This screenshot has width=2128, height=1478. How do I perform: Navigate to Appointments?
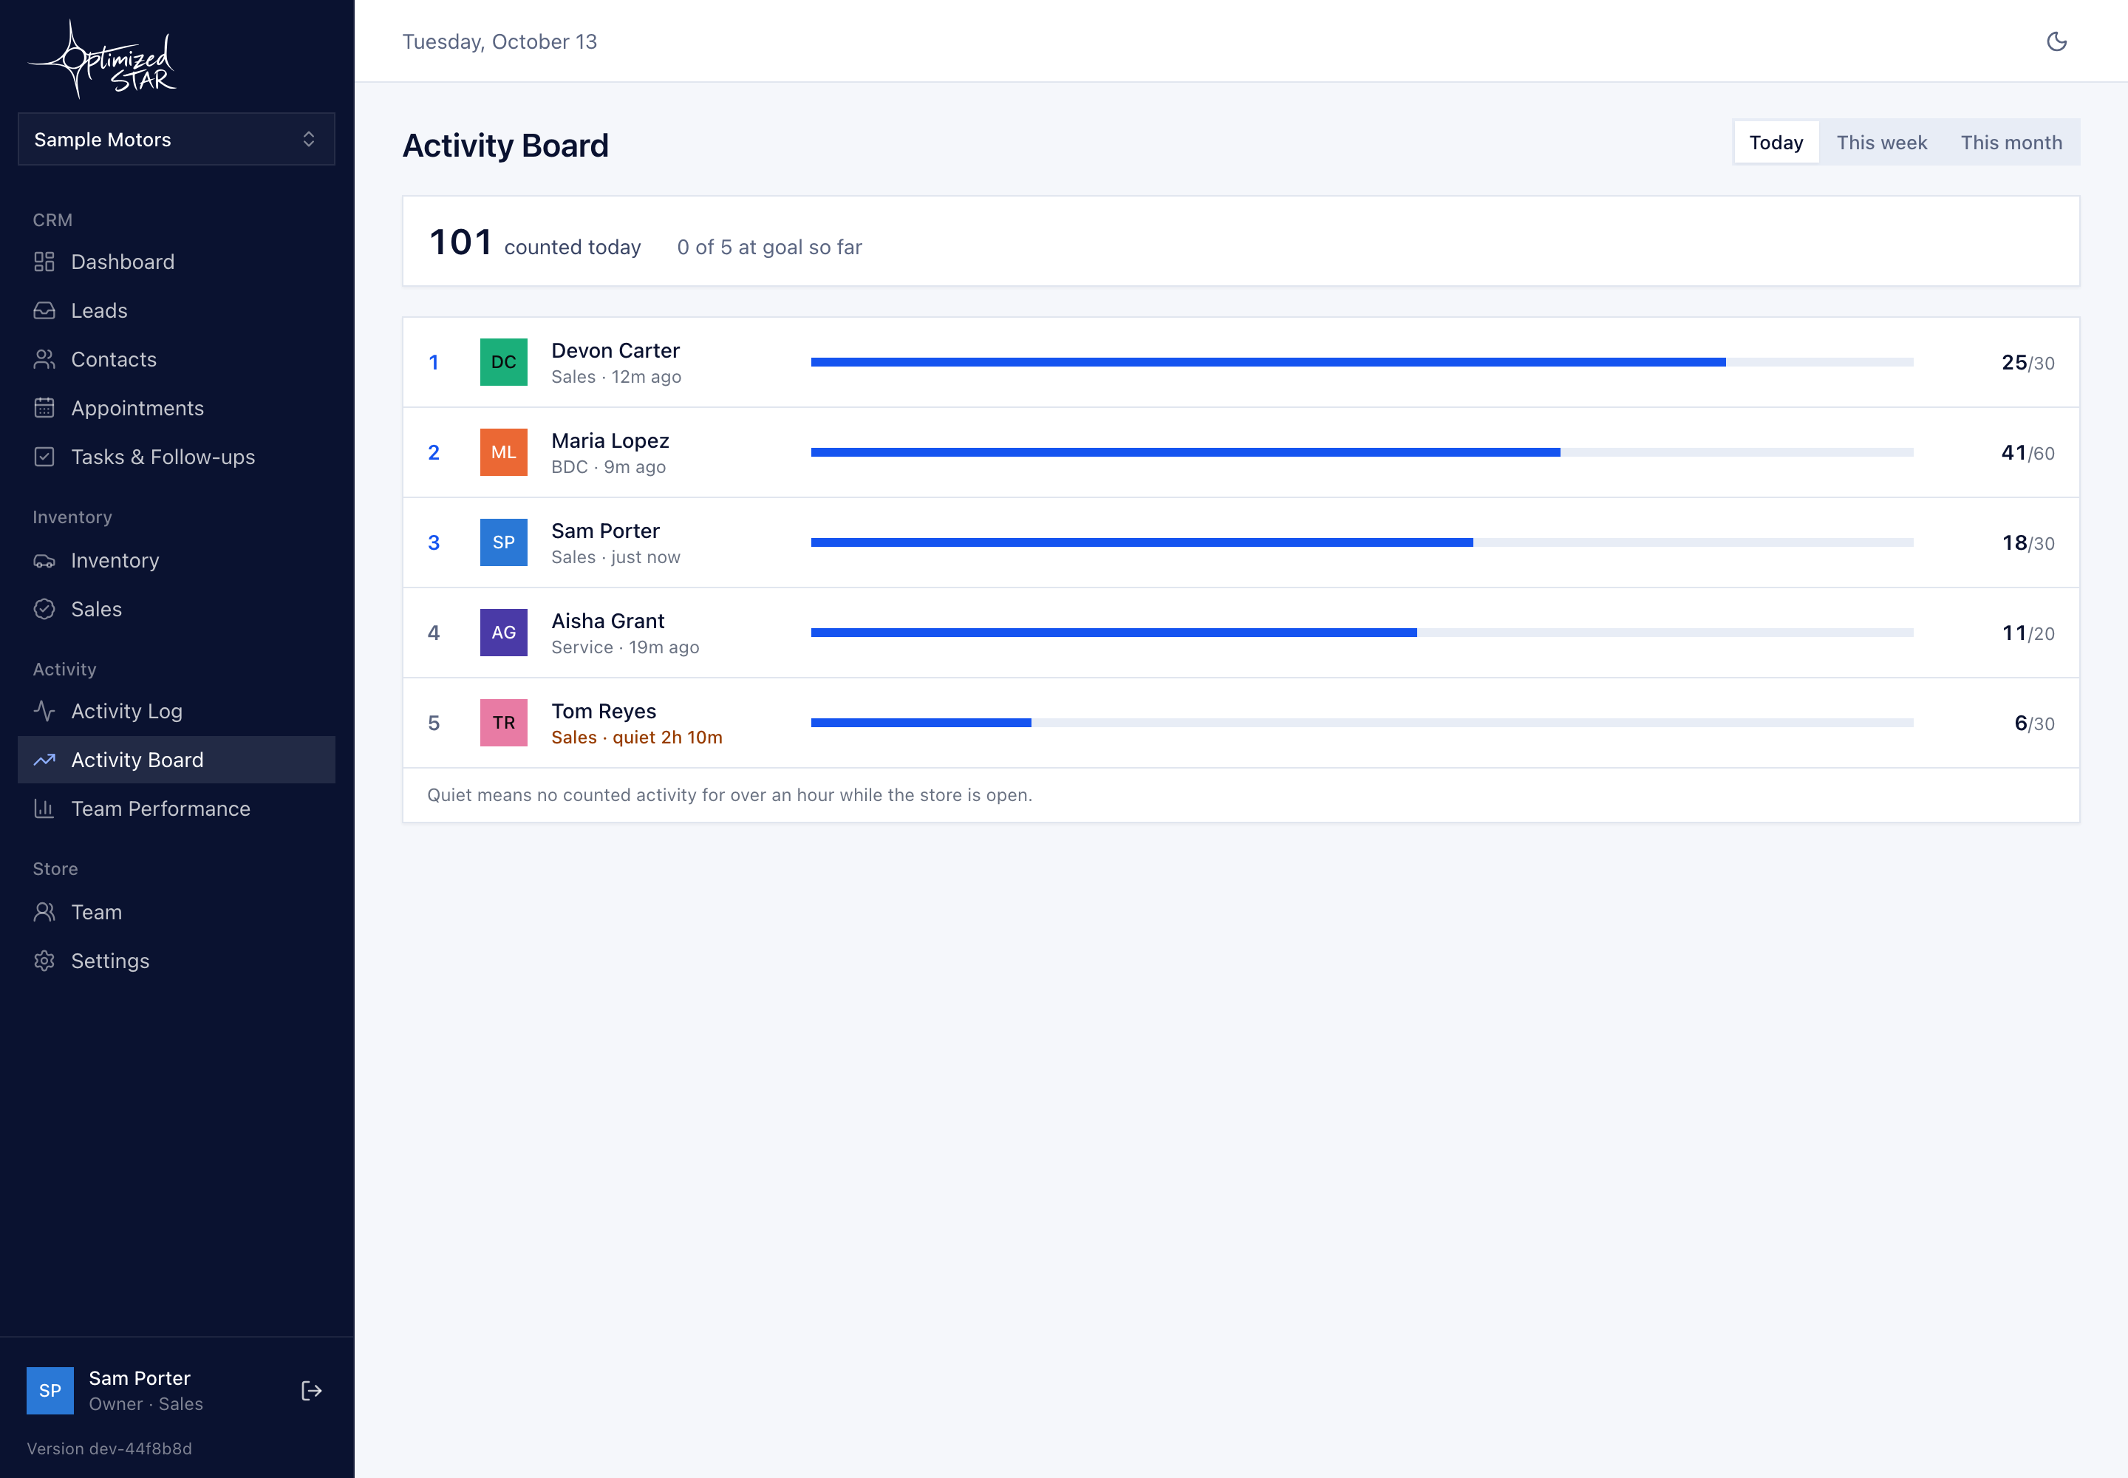(x=176, y=407)
